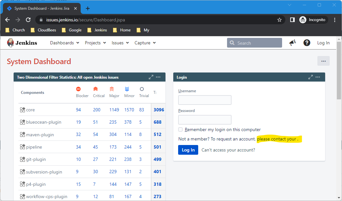Image resolution: width=342 pixels, height=201 pixels.
Task: Open the core component issues link
Action: click(x=30, y=110)
